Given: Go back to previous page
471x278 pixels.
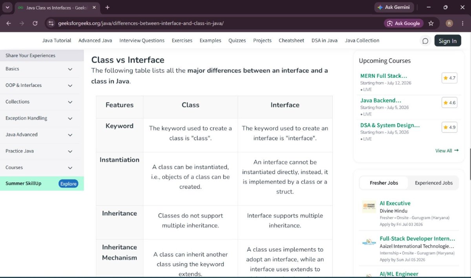Looking at the screenshot, I should (x=9, y=23).
